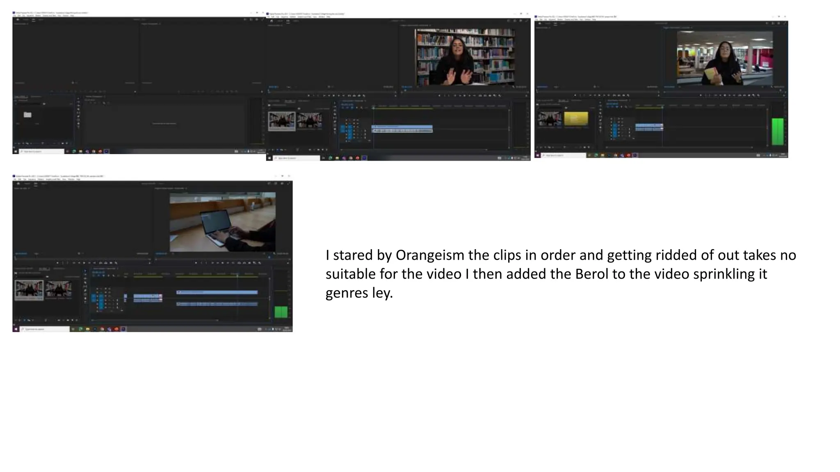Select the Selection tool beside the laptop screenshot's timeline
The image size is (840, 472).
coord(85,271)
